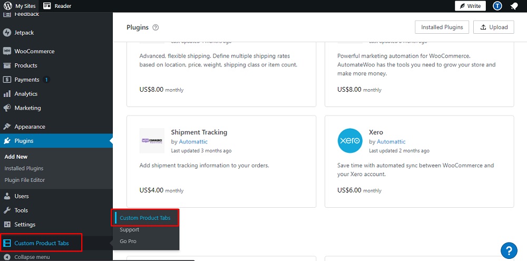The height and width of the screenshot is (261, 527).
Task: Click the US$4.00 monthly price
Action: [161, 190]
